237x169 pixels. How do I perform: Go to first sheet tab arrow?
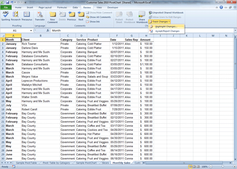2,163
